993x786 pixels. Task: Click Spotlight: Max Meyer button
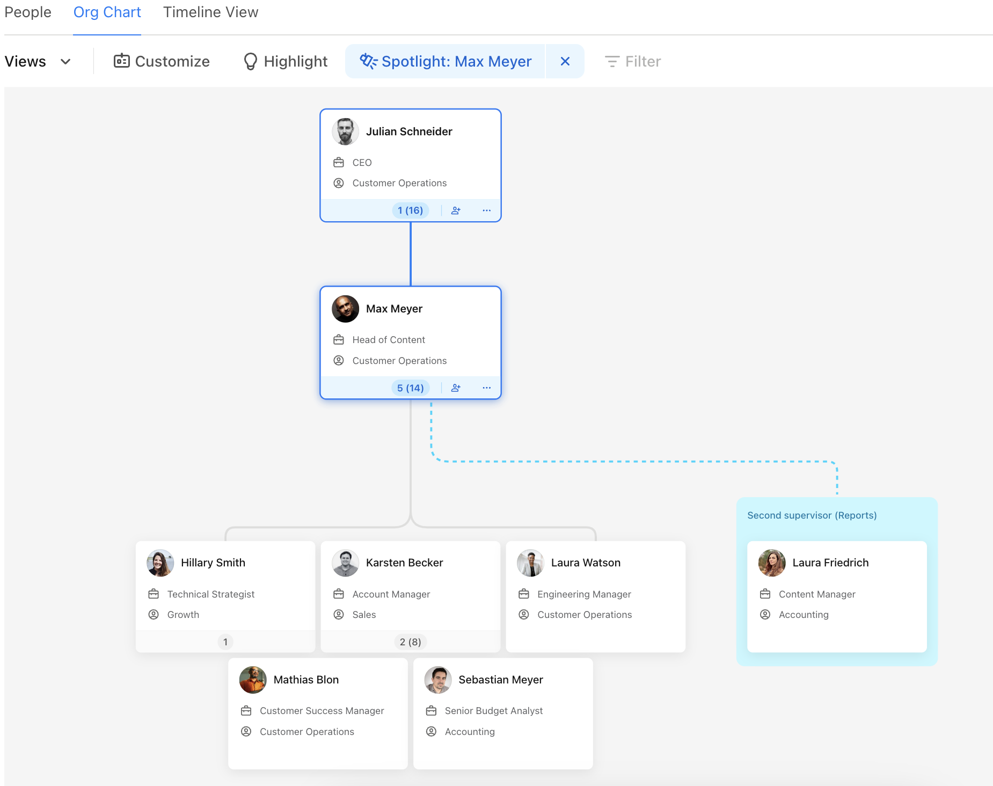[446, 61]
